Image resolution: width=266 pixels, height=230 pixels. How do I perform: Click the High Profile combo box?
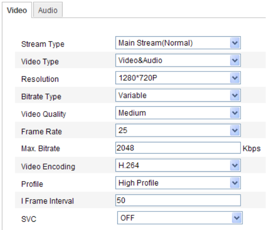(x=178, y=183)
